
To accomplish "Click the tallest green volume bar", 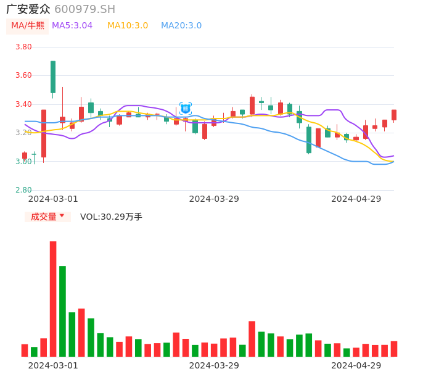I will coord(62,311).
